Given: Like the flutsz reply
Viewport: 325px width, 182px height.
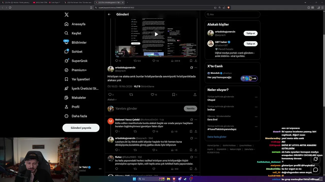Looking at the screenshot, I should click(154, 169).
